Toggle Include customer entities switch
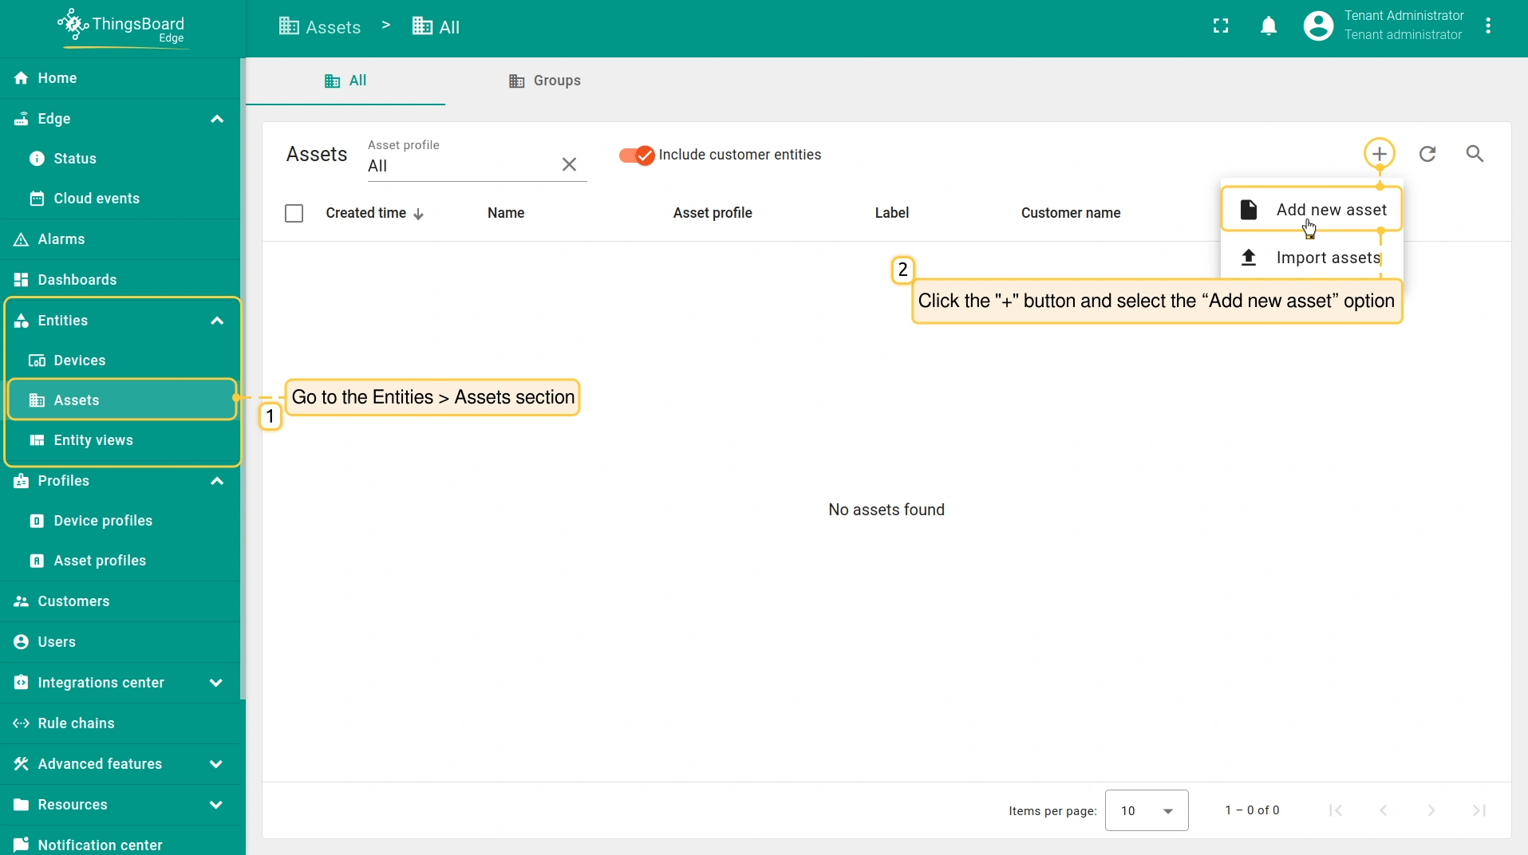1528x855 pixels. click(637, 156)
